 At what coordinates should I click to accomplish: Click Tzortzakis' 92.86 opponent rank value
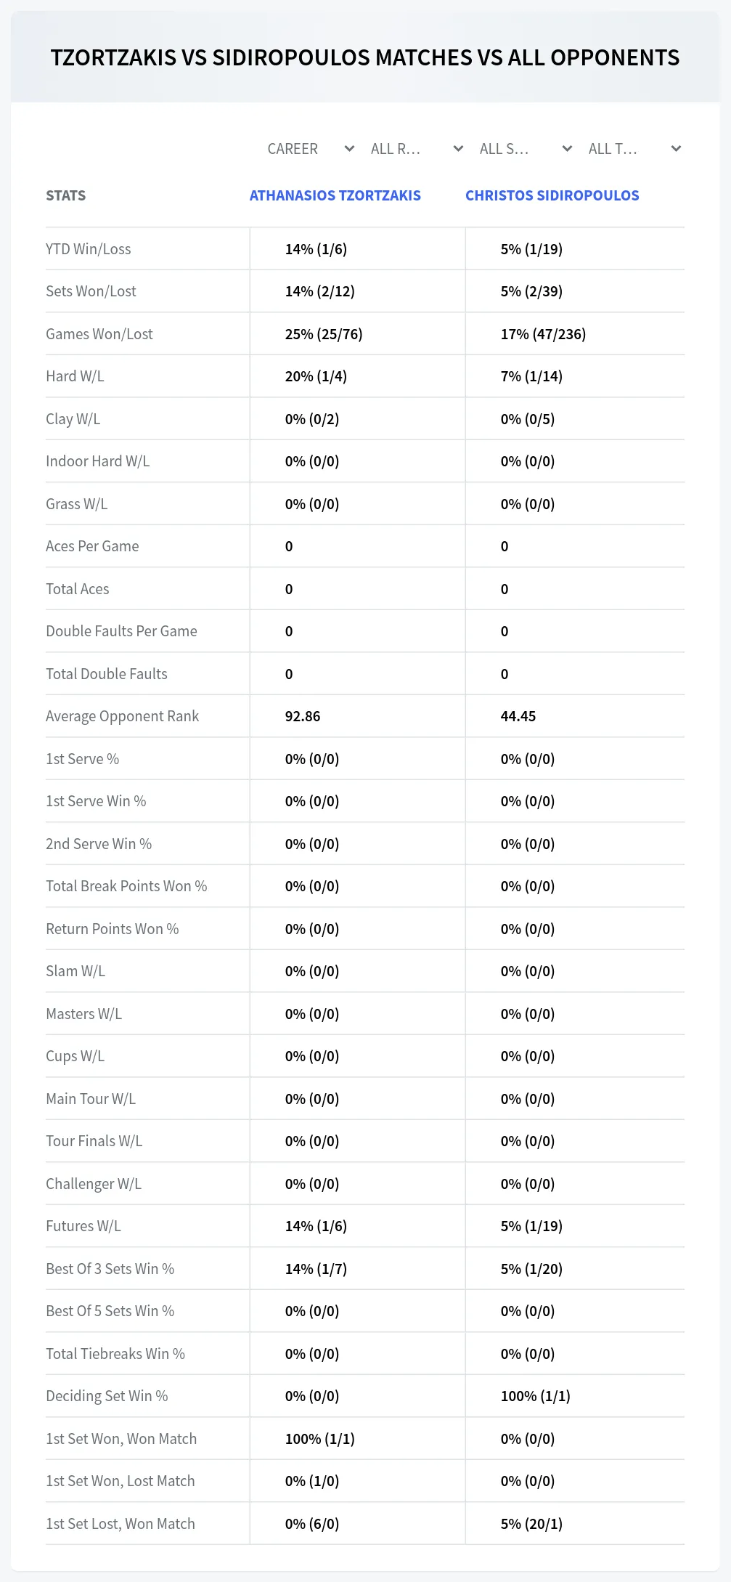(303, 716)
